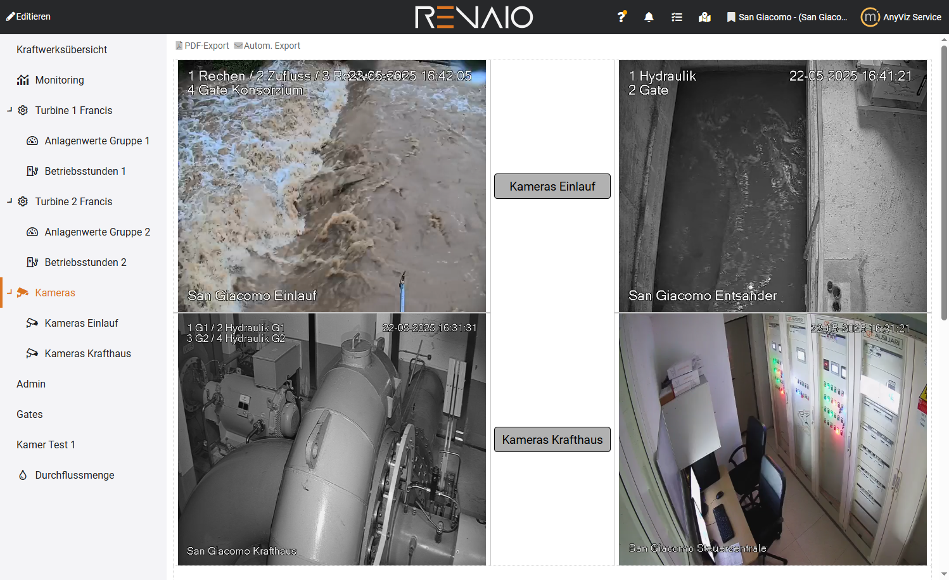Open the Durchflussmenge droplet icon

23,475
